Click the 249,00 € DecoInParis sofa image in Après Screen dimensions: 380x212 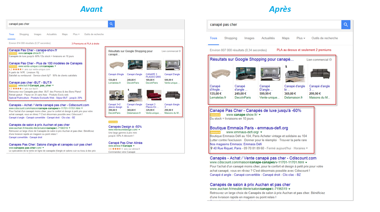pyautogui.click(x=246, y=74)
